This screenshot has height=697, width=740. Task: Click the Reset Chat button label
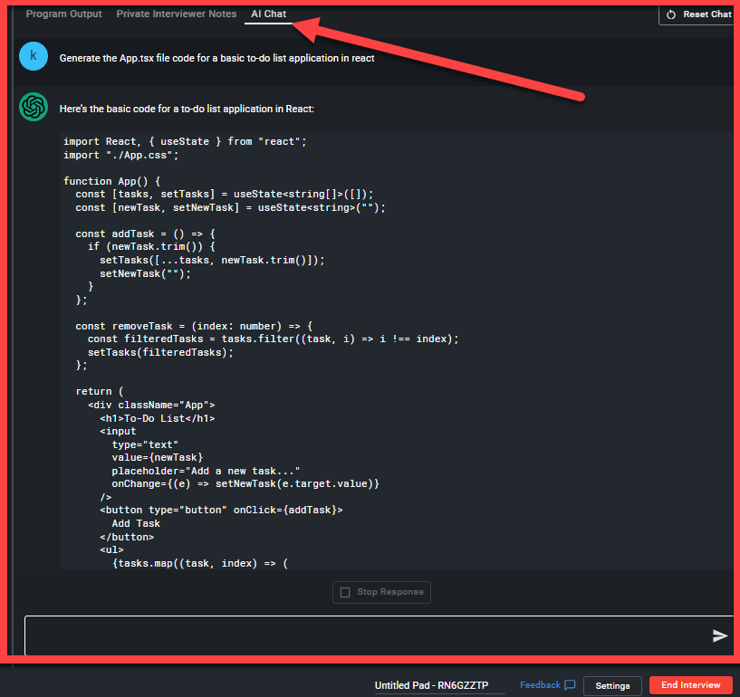click(706, 14)
